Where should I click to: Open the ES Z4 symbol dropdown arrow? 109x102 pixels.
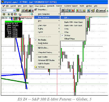[14, 10]
